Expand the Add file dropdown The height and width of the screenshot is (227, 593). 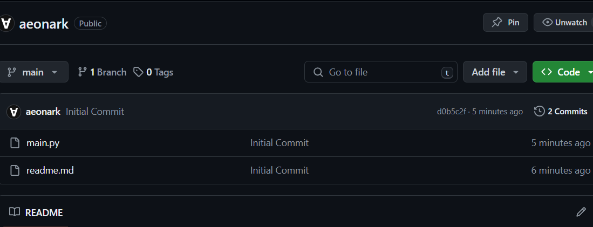(x=495, y=72)
